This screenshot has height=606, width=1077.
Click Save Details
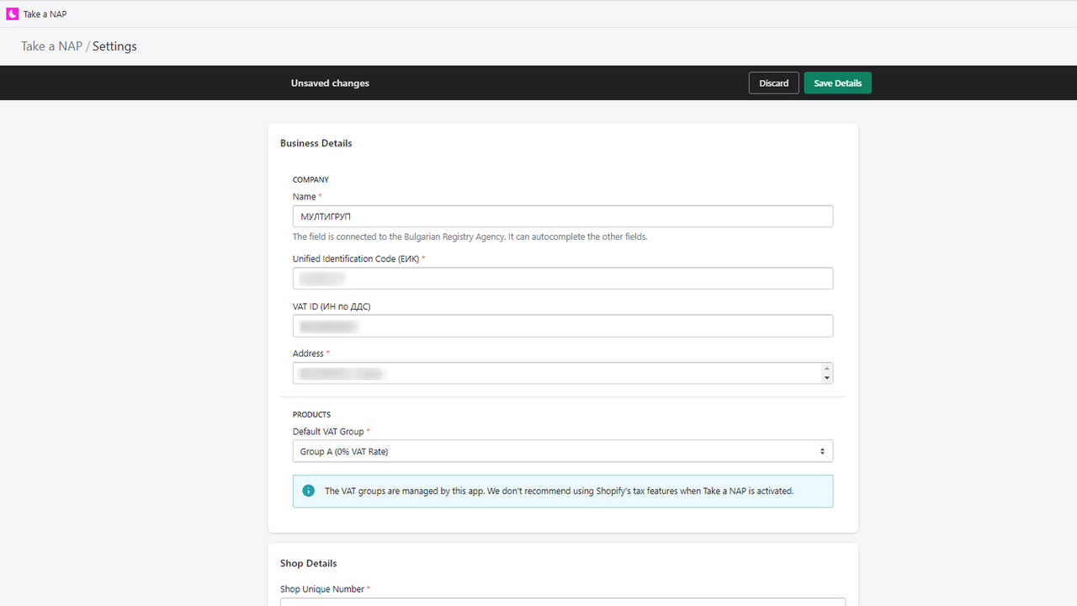[x=837, y=82]
